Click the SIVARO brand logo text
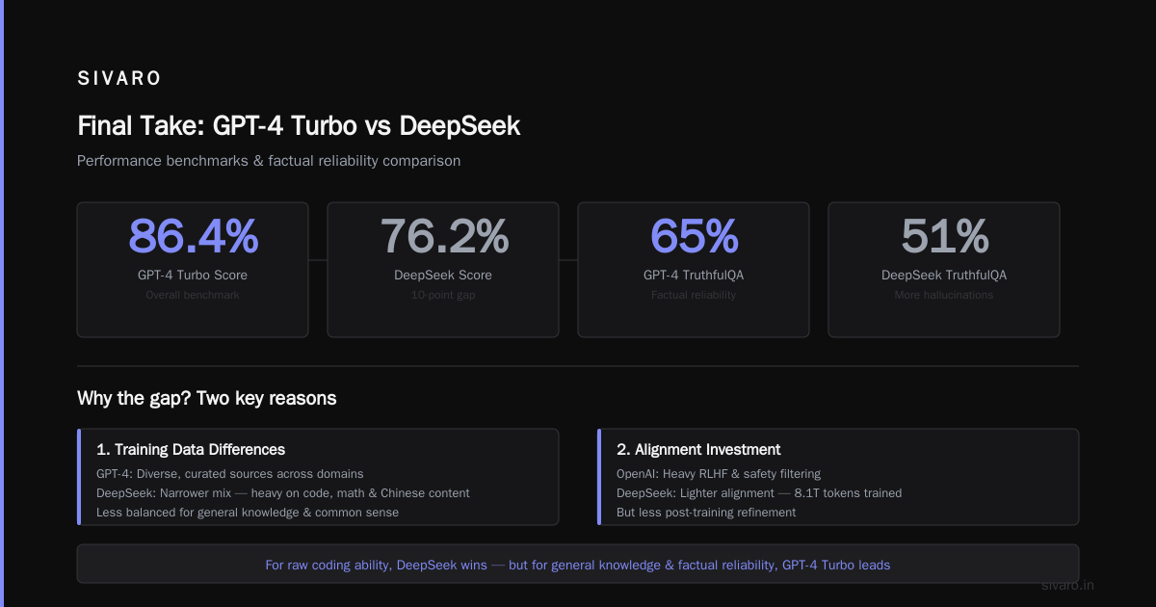1156x607 pixels. (x=119, y=79)
